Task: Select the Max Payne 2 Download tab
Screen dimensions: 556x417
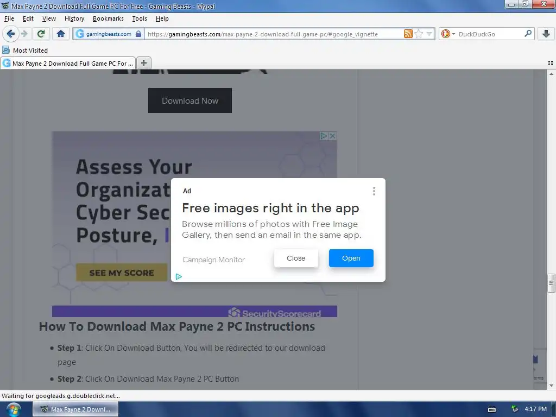Action: tap(68, 63)
